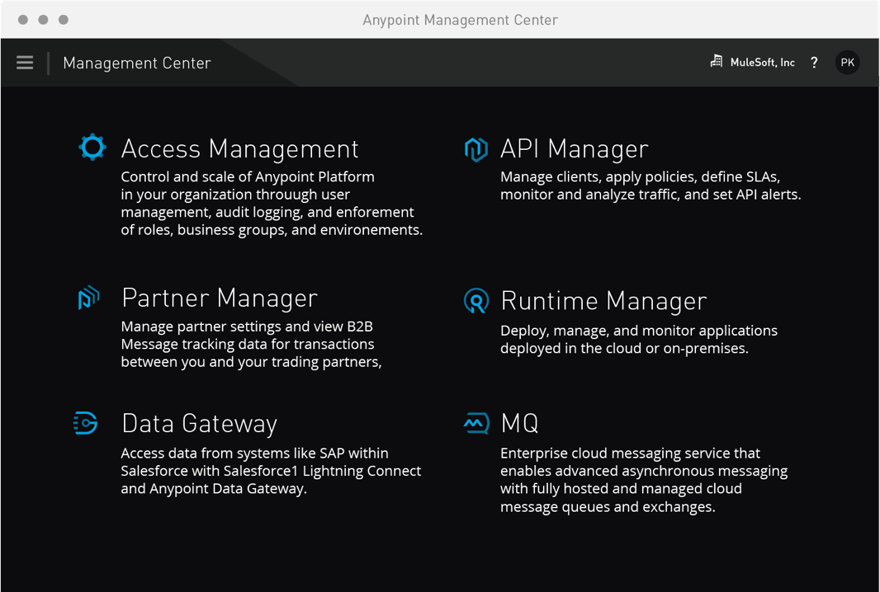Open Runtime Manager from its heading
The width and height of the screenshot is (880, 592).
point(604,300)
